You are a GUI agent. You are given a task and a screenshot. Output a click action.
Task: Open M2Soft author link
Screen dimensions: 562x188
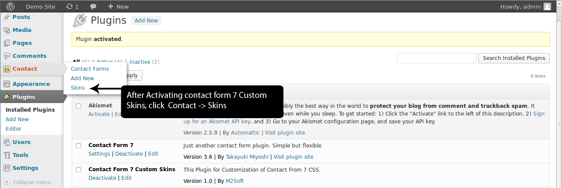coord(235,181)
